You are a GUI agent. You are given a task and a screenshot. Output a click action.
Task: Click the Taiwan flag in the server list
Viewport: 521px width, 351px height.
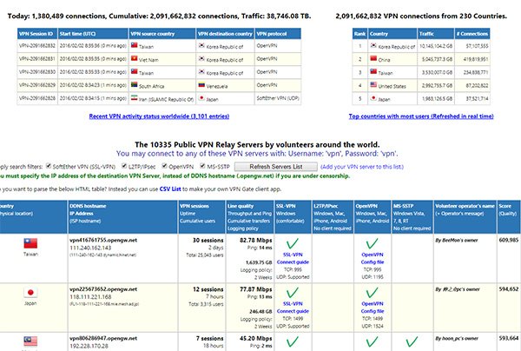tap(30, 243)
